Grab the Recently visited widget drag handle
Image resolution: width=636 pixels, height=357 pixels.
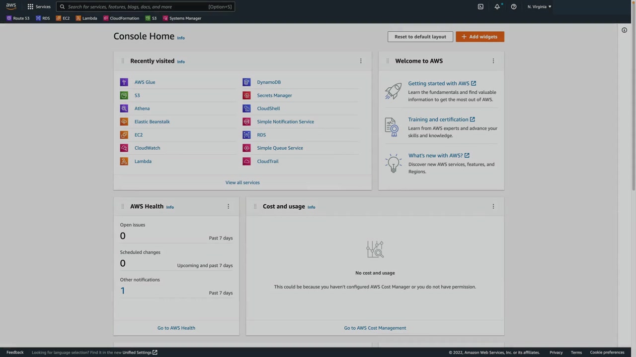(123, 61)
